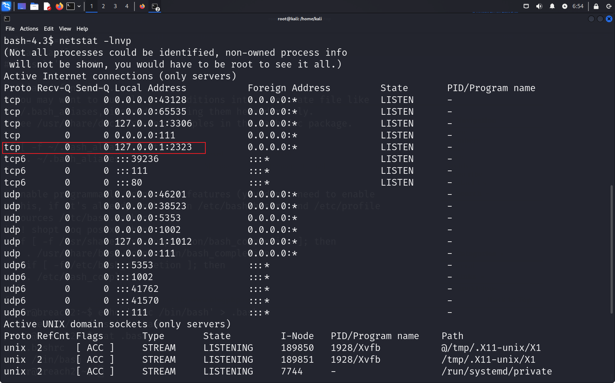Screen dimensions: 615x383
Task: Select the grouped terminal taskbar button
Action: 155,6
